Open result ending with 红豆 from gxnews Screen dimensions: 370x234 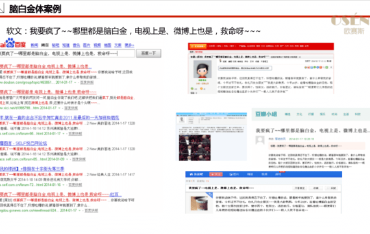click(60, 194)
